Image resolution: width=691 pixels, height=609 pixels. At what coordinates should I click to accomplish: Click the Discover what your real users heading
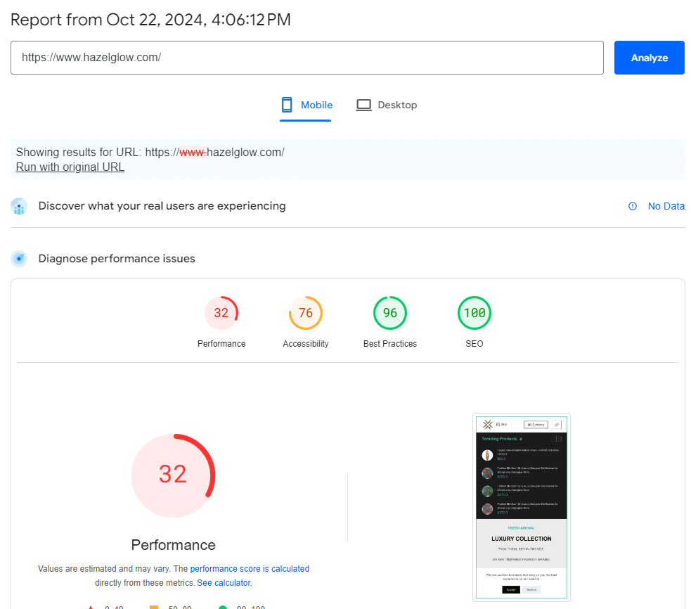tap(162, 206)
